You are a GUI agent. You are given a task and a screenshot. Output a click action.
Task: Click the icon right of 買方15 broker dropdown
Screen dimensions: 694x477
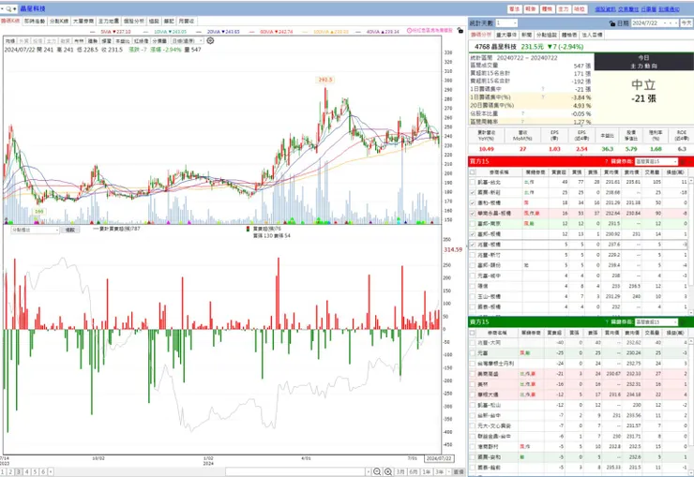click(x=684, y=161)
